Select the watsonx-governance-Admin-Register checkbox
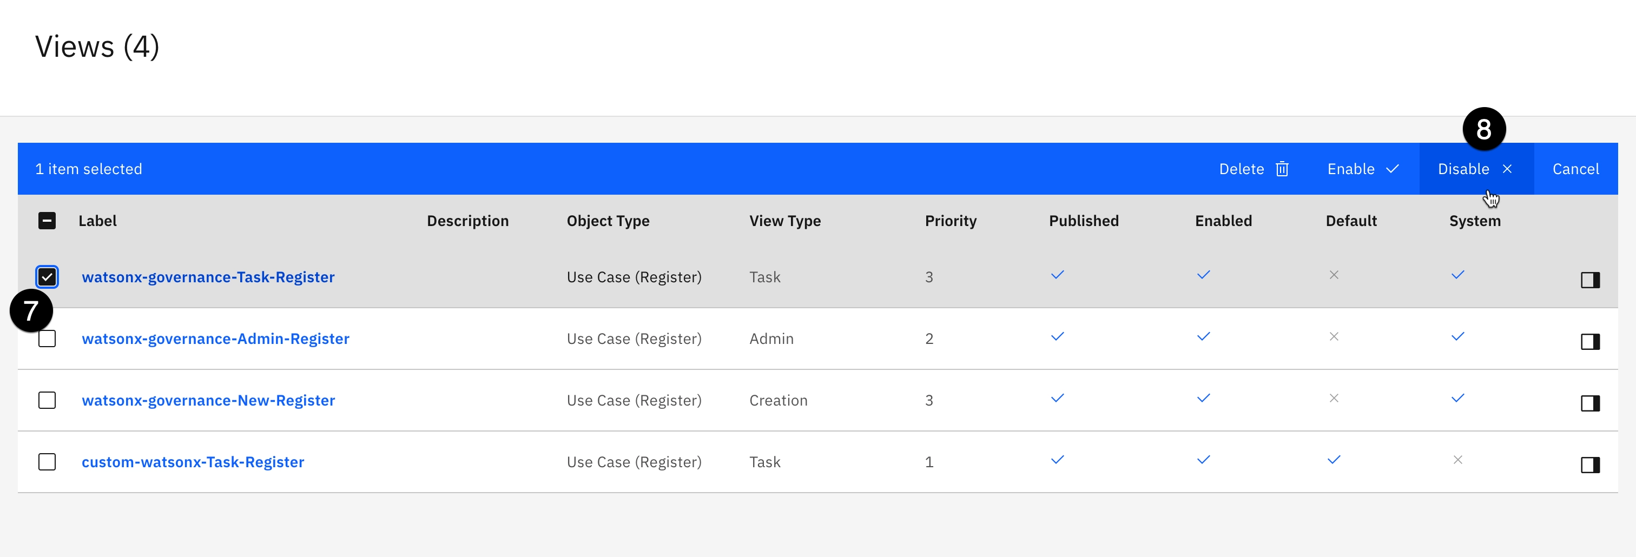1636x557 pixels. (x=47, y=339)
